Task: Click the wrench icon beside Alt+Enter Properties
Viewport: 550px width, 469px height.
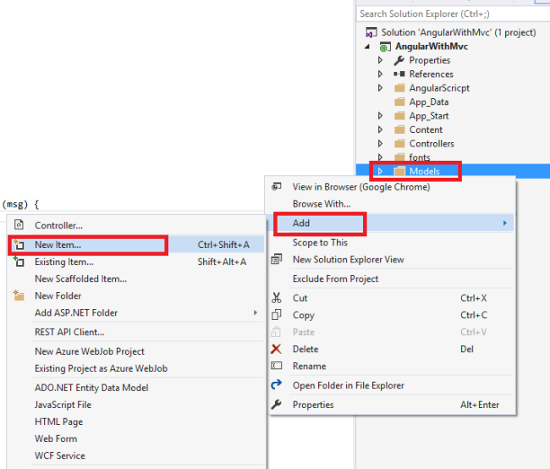Action: point(277,405)
